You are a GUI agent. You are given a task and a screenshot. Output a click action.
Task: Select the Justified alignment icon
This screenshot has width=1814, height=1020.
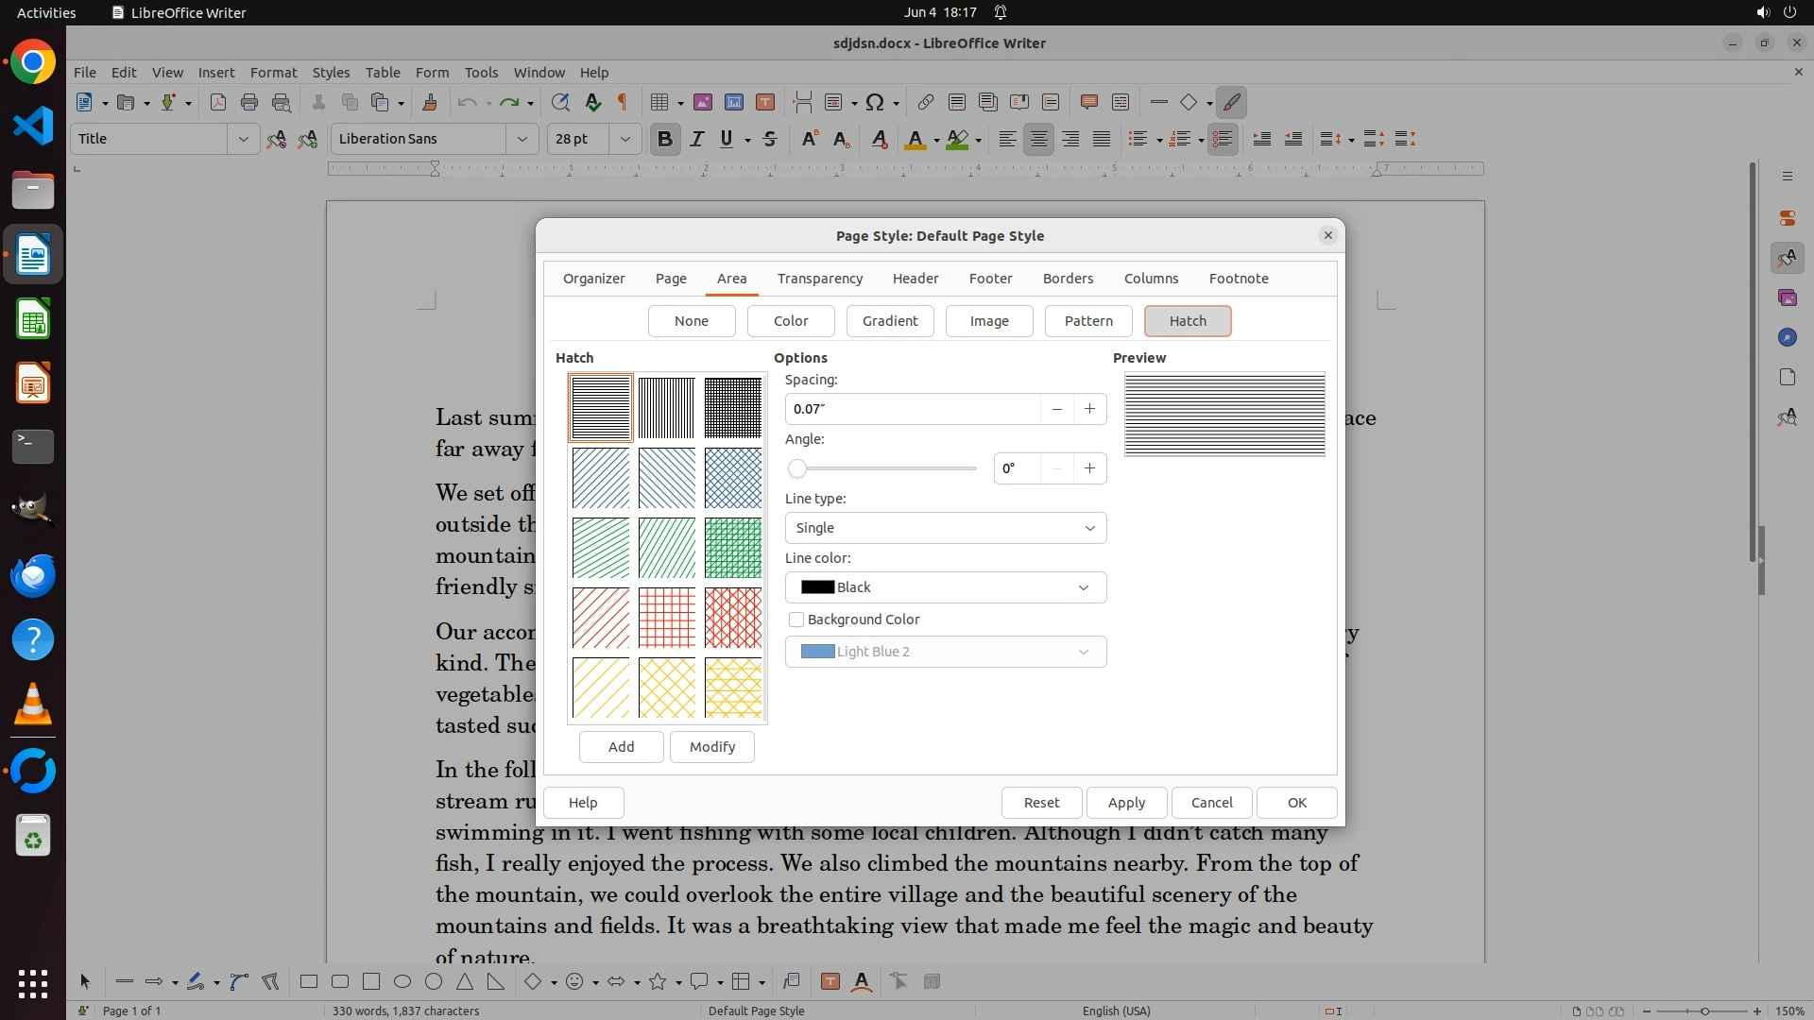[x=1102, y=139]
